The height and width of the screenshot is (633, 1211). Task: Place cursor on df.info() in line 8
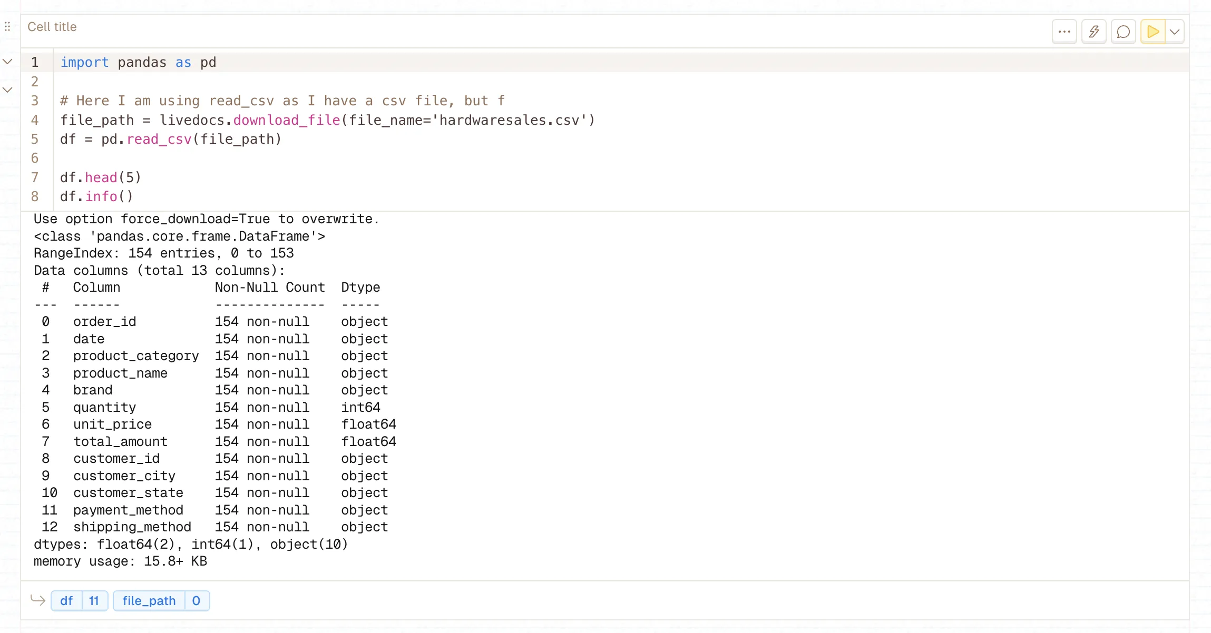coord(96,196)
